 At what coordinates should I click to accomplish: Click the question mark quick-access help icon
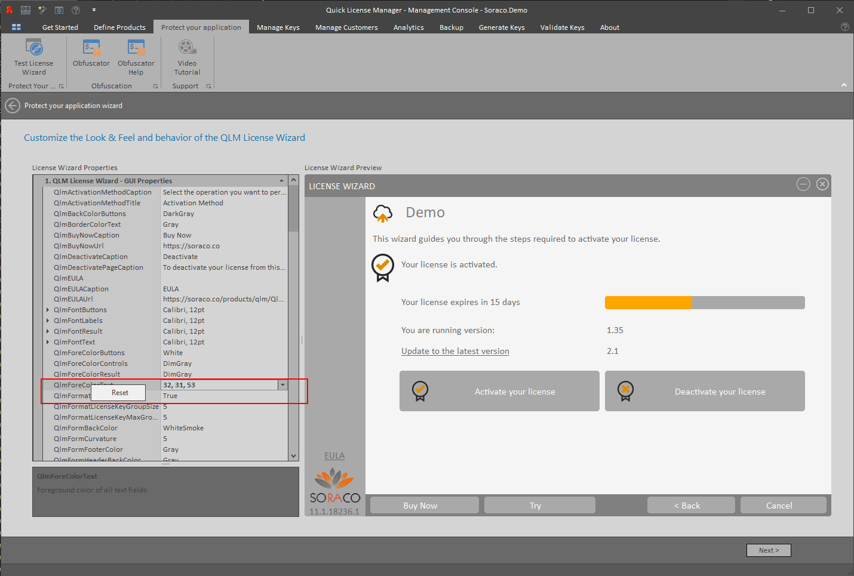pyautogui.click(x=76, y=10)
